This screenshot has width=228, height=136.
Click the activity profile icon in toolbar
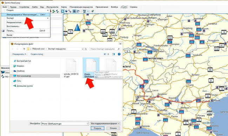[84, 11]
